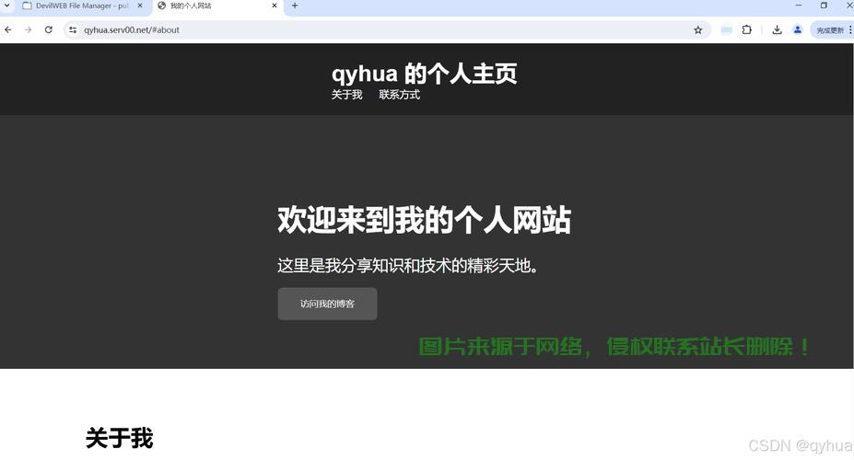Close the 我的个人网站 tab
The height and width of the screenshot is (460, 854).
coord(274,6)
